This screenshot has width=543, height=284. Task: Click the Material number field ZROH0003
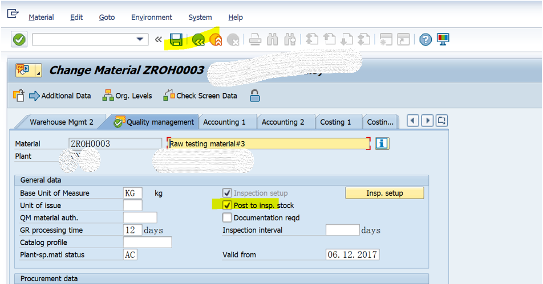click(115, 144)
